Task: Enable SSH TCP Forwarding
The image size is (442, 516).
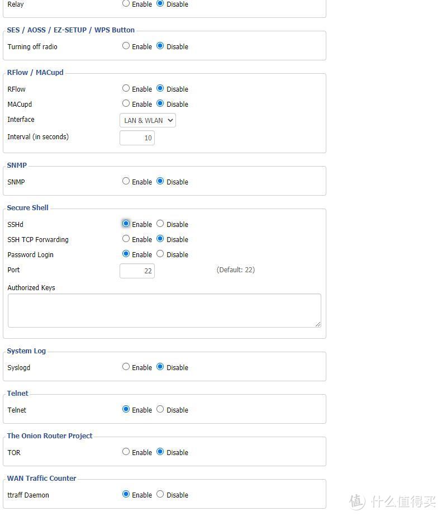Action: (126, 239)
